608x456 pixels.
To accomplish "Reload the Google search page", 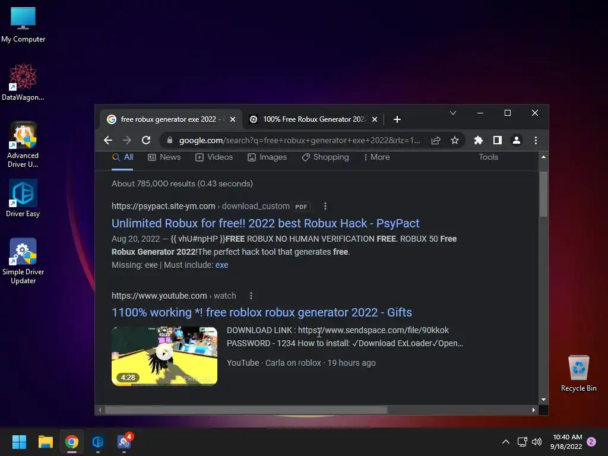I will (146, 140).
